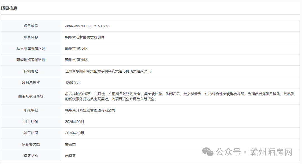This screenshot has width=302, height=164.
Task: Select start date 2025年06月
Action: coord(75,122)
